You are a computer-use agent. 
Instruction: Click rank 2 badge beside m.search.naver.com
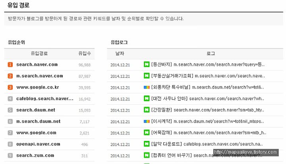click(10, 76)
